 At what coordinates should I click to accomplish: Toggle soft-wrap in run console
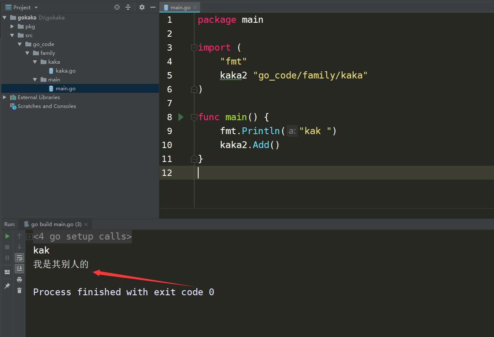pos(19,258)
